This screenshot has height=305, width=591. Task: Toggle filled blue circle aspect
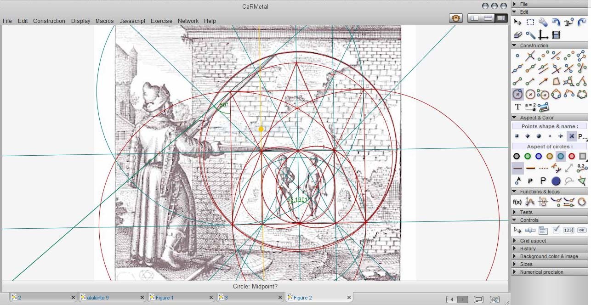point(556,181)
